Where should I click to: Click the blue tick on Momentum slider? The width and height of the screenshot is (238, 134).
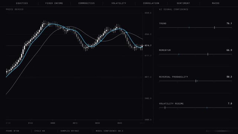179,54
